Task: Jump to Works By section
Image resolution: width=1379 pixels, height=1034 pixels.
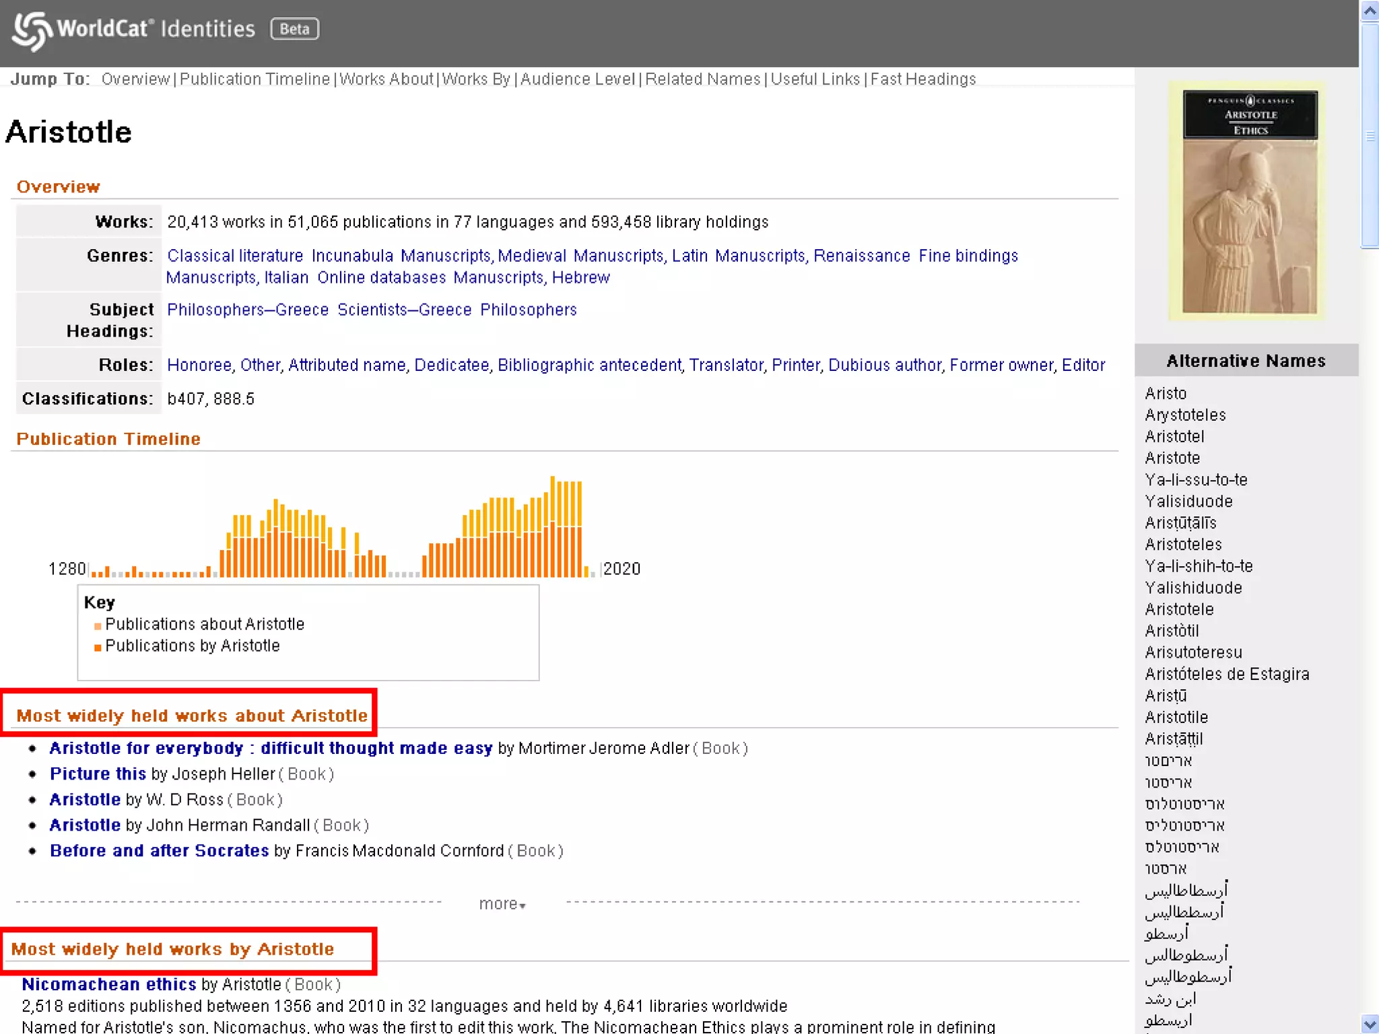Action: pyautogui.click(x=475, y=79)
